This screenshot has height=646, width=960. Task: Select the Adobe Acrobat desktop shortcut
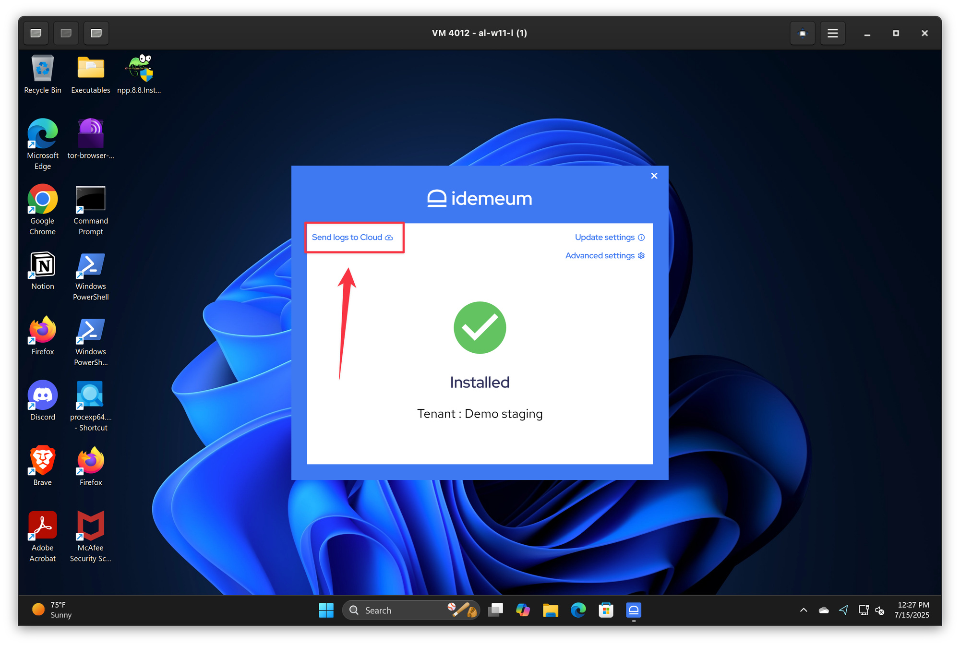tap(43, 537)
